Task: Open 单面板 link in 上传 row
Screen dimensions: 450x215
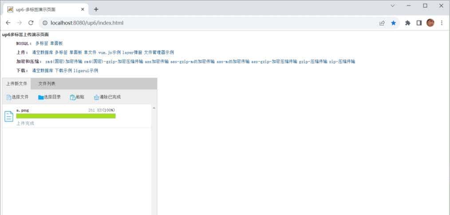Action: tap(76, 53)
